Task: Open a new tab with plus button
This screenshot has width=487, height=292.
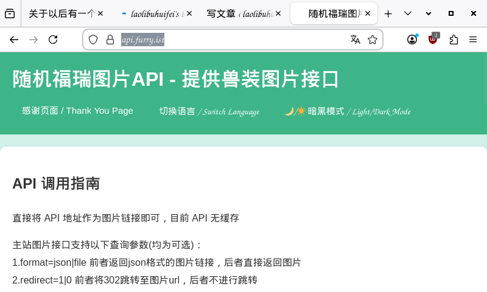Action: (388, 13)
